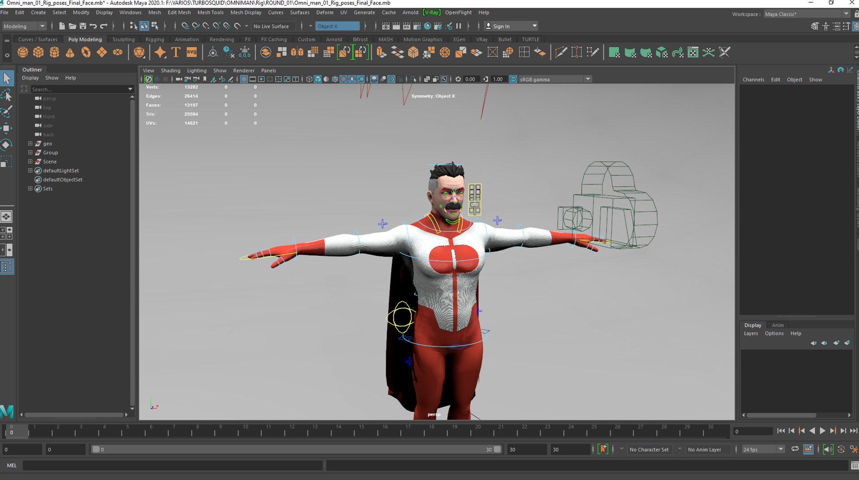Switch to the Rigging shelf tab
859x480 pixels.
[x=154, y=39]
